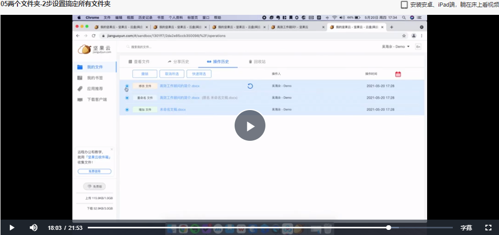
Task: Open the Chrome profile avatar icon
Action: tap(414, 36)
